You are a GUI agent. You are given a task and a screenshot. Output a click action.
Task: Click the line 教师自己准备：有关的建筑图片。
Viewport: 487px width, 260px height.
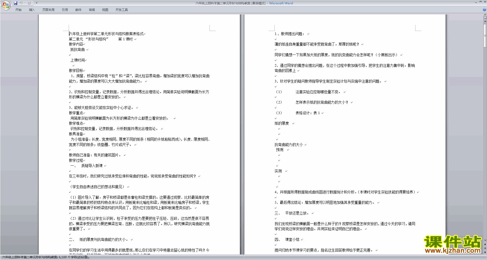pyautogui.click(x=96, y=155)
